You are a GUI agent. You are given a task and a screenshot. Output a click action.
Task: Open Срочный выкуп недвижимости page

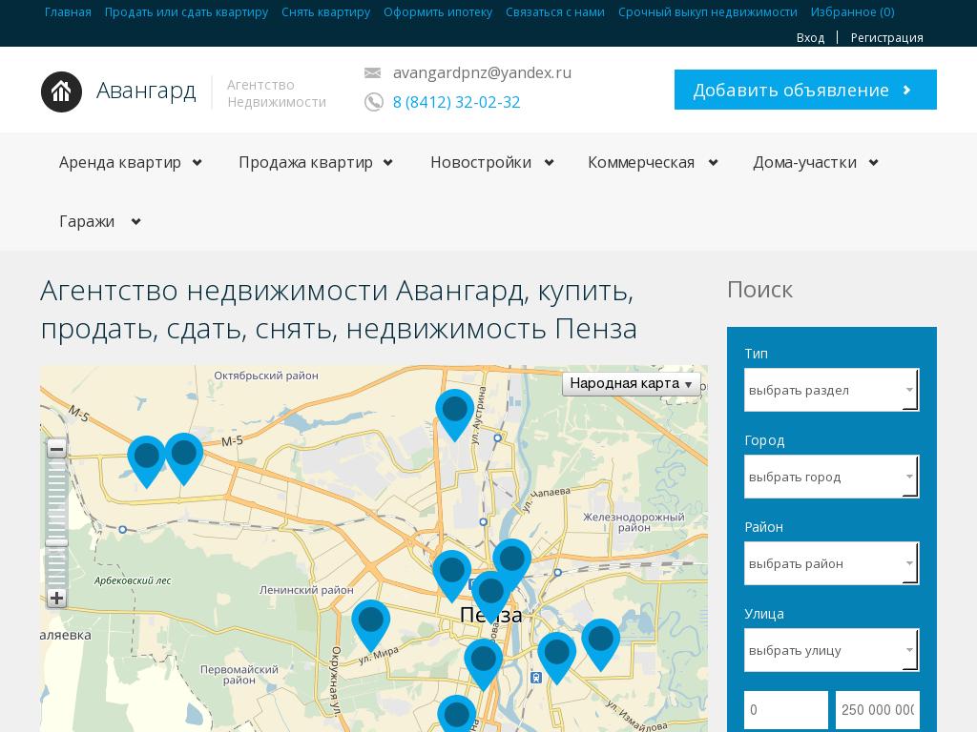(x=708, y=11)
